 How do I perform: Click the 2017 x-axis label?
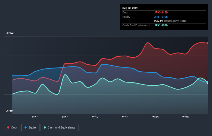(x=95, y=117)
